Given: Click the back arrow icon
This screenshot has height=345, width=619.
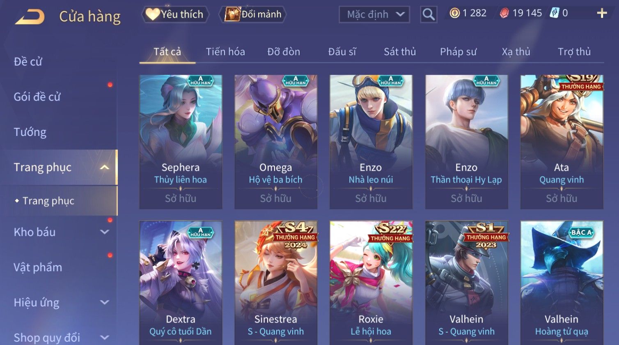Looking at the screenshot, I should pos(30,17).
